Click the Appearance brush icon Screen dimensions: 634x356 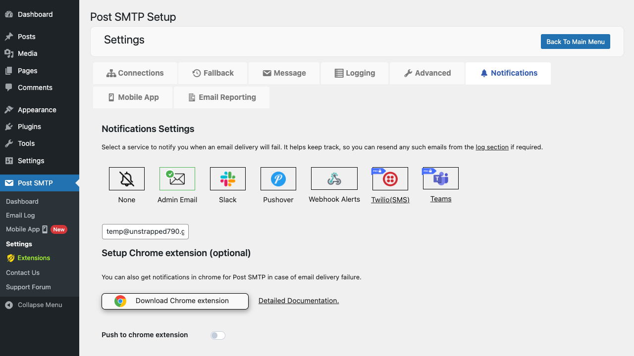pos(9,110)
